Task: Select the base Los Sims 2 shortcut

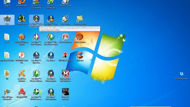Action: point(51,56)
